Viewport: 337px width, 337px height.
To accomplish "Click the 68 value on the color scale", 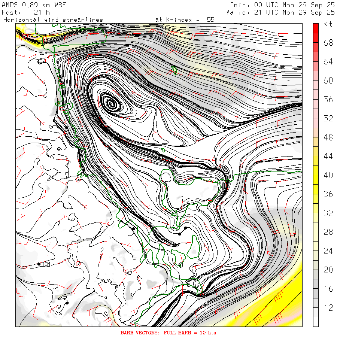I will click(x=328, y=43).
